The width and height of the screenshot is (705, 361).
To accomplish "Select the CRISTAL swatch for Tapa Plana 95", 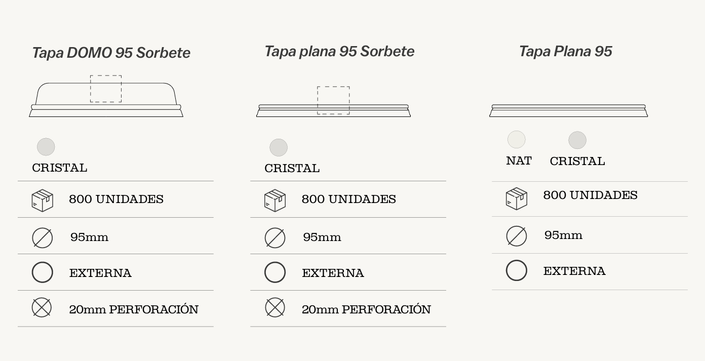I will (577, 140).
